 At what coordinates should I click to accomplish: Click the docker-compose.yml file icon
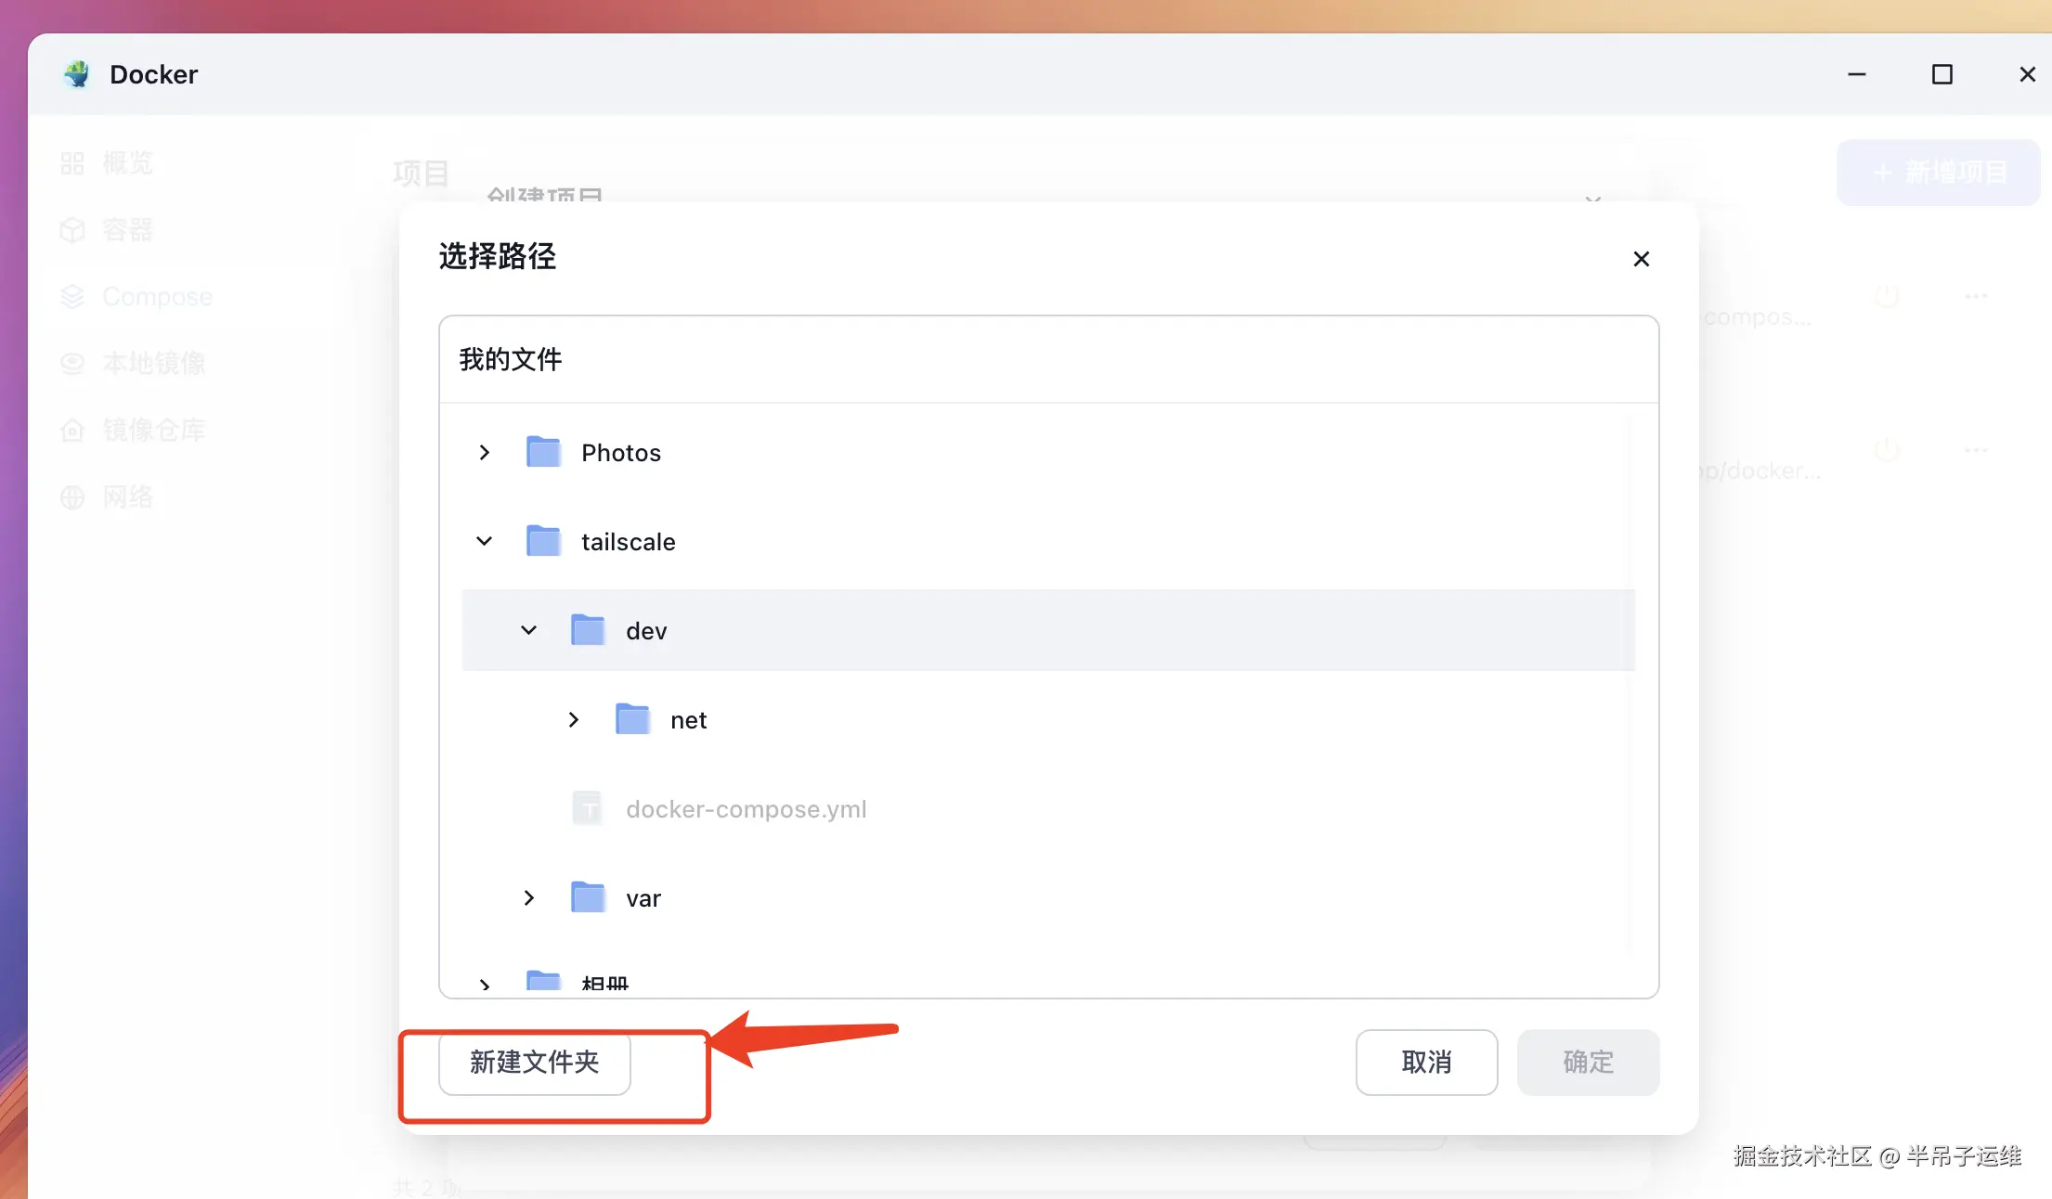click(587, 808)
